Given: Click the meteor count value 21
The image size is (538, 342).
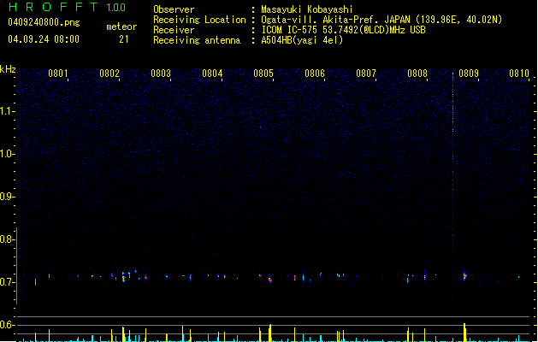Looking at the screenshot, I should tap(124, 39).
